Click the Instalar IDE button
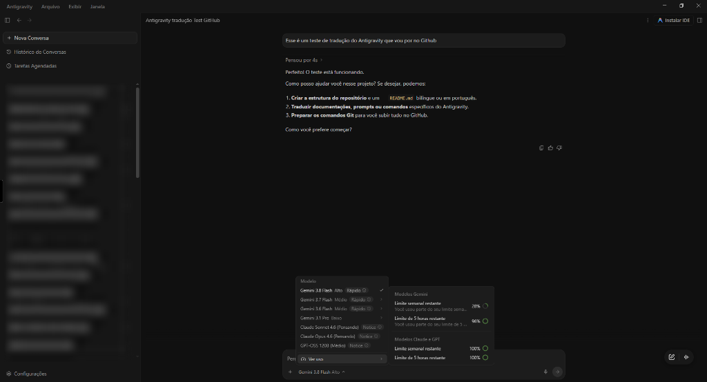 [x=674, y=20]
